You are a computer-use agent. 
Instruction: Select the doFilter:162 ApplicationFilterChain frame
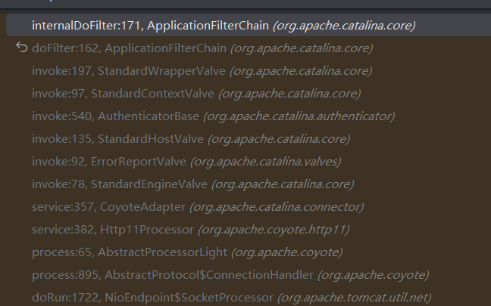pyautogui.click(x=249, y=48)
